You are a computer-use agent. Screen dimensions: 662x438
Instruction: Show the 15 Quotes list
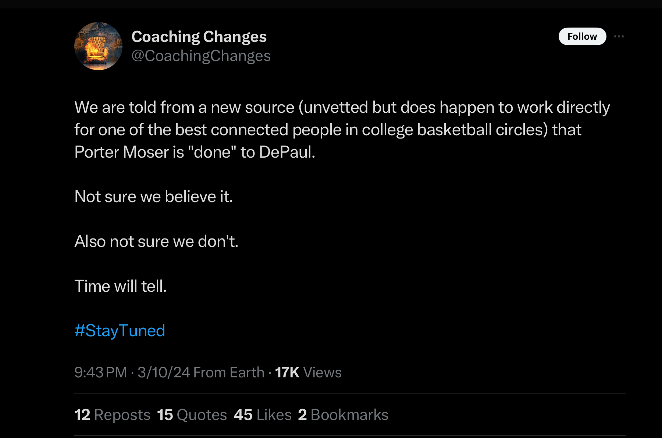tap(192, 414)
